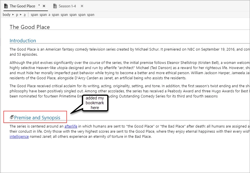Open the intelligence hyperlink
Screen dimensions: 250x173
click(x=19, y=136)
